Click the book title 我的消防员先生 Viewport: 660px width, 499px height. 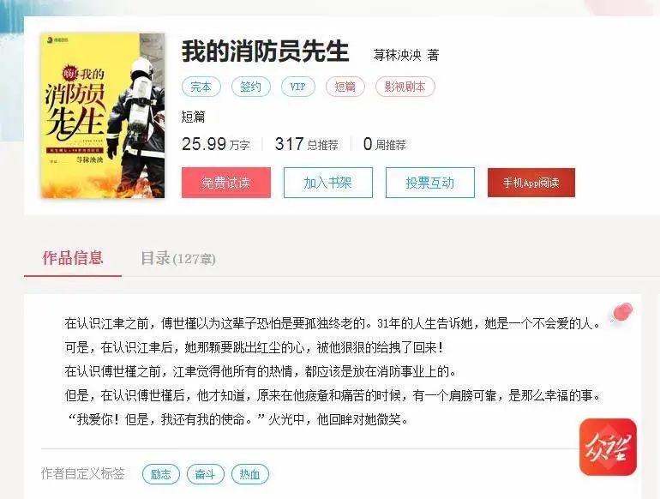coord(265,51)
